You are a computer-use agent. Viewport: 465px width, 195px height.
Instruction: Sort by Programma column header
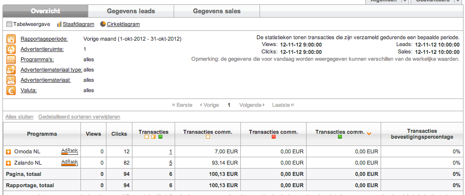(x=42, y=134)
